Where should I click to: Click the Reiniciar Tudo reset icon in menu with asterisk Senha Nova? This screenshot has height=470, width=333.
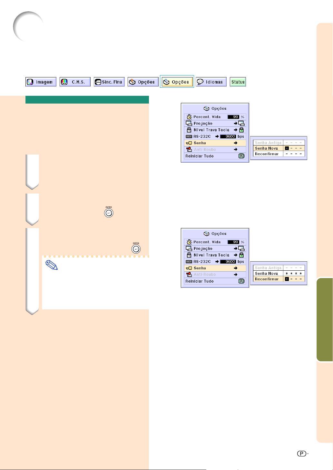pyautogui.click(x=241, y=281)
